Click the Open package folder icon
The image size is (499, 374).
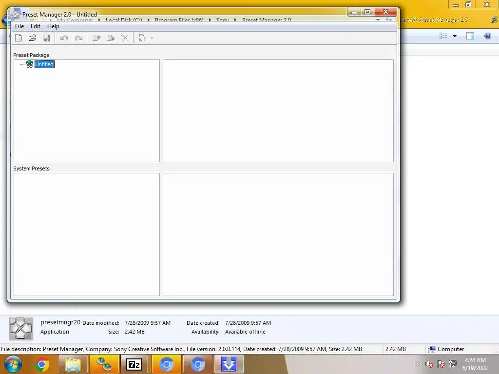coord(33,38)
